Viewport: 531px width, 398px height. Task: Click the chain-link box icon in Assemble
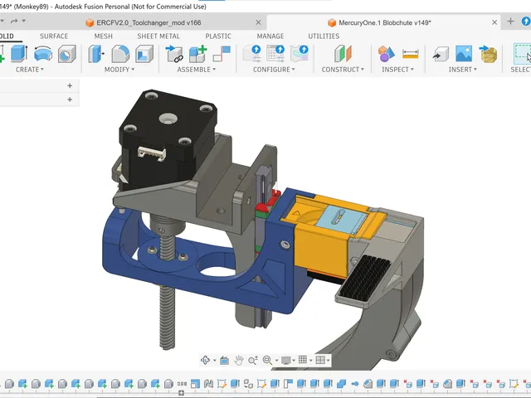(174, 54)
